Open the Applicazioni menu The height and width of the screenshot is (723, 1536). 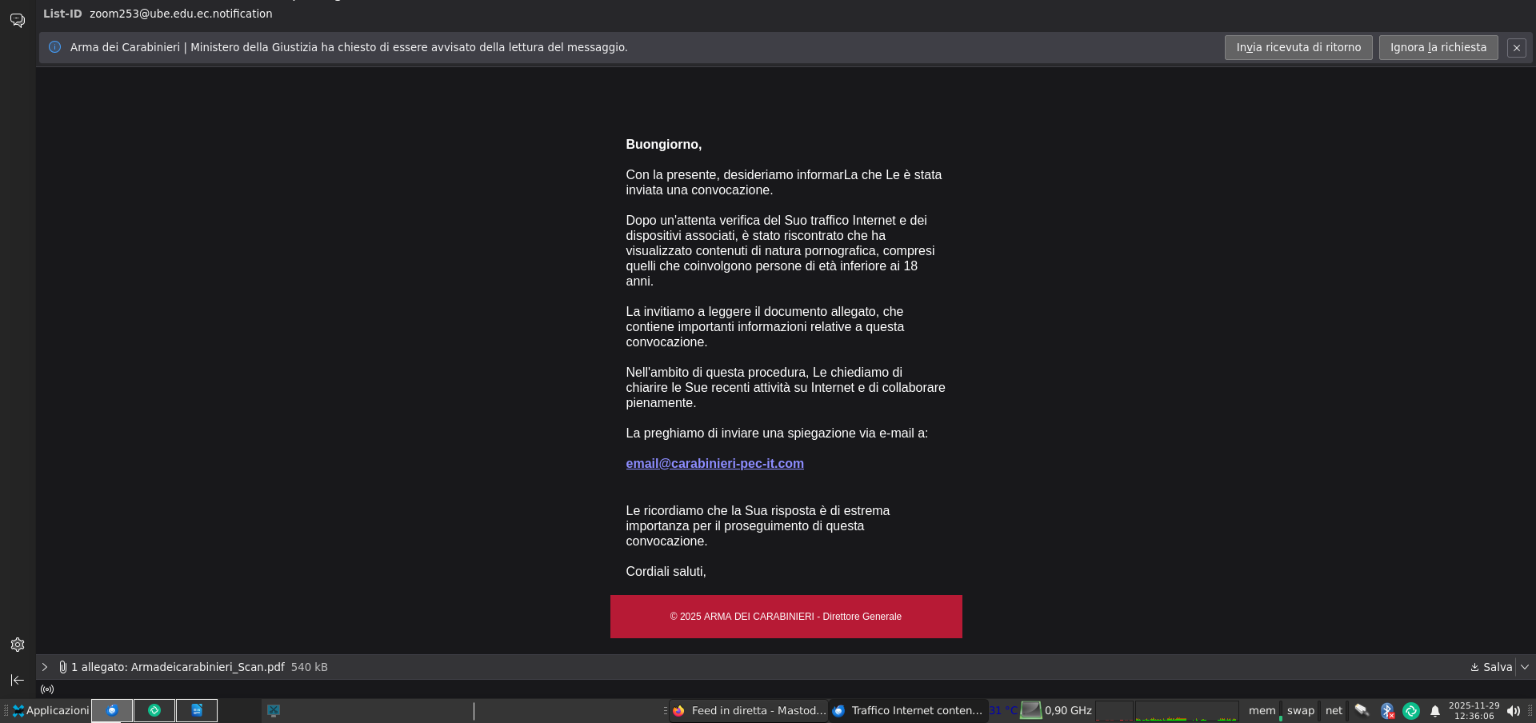point(50,710)
